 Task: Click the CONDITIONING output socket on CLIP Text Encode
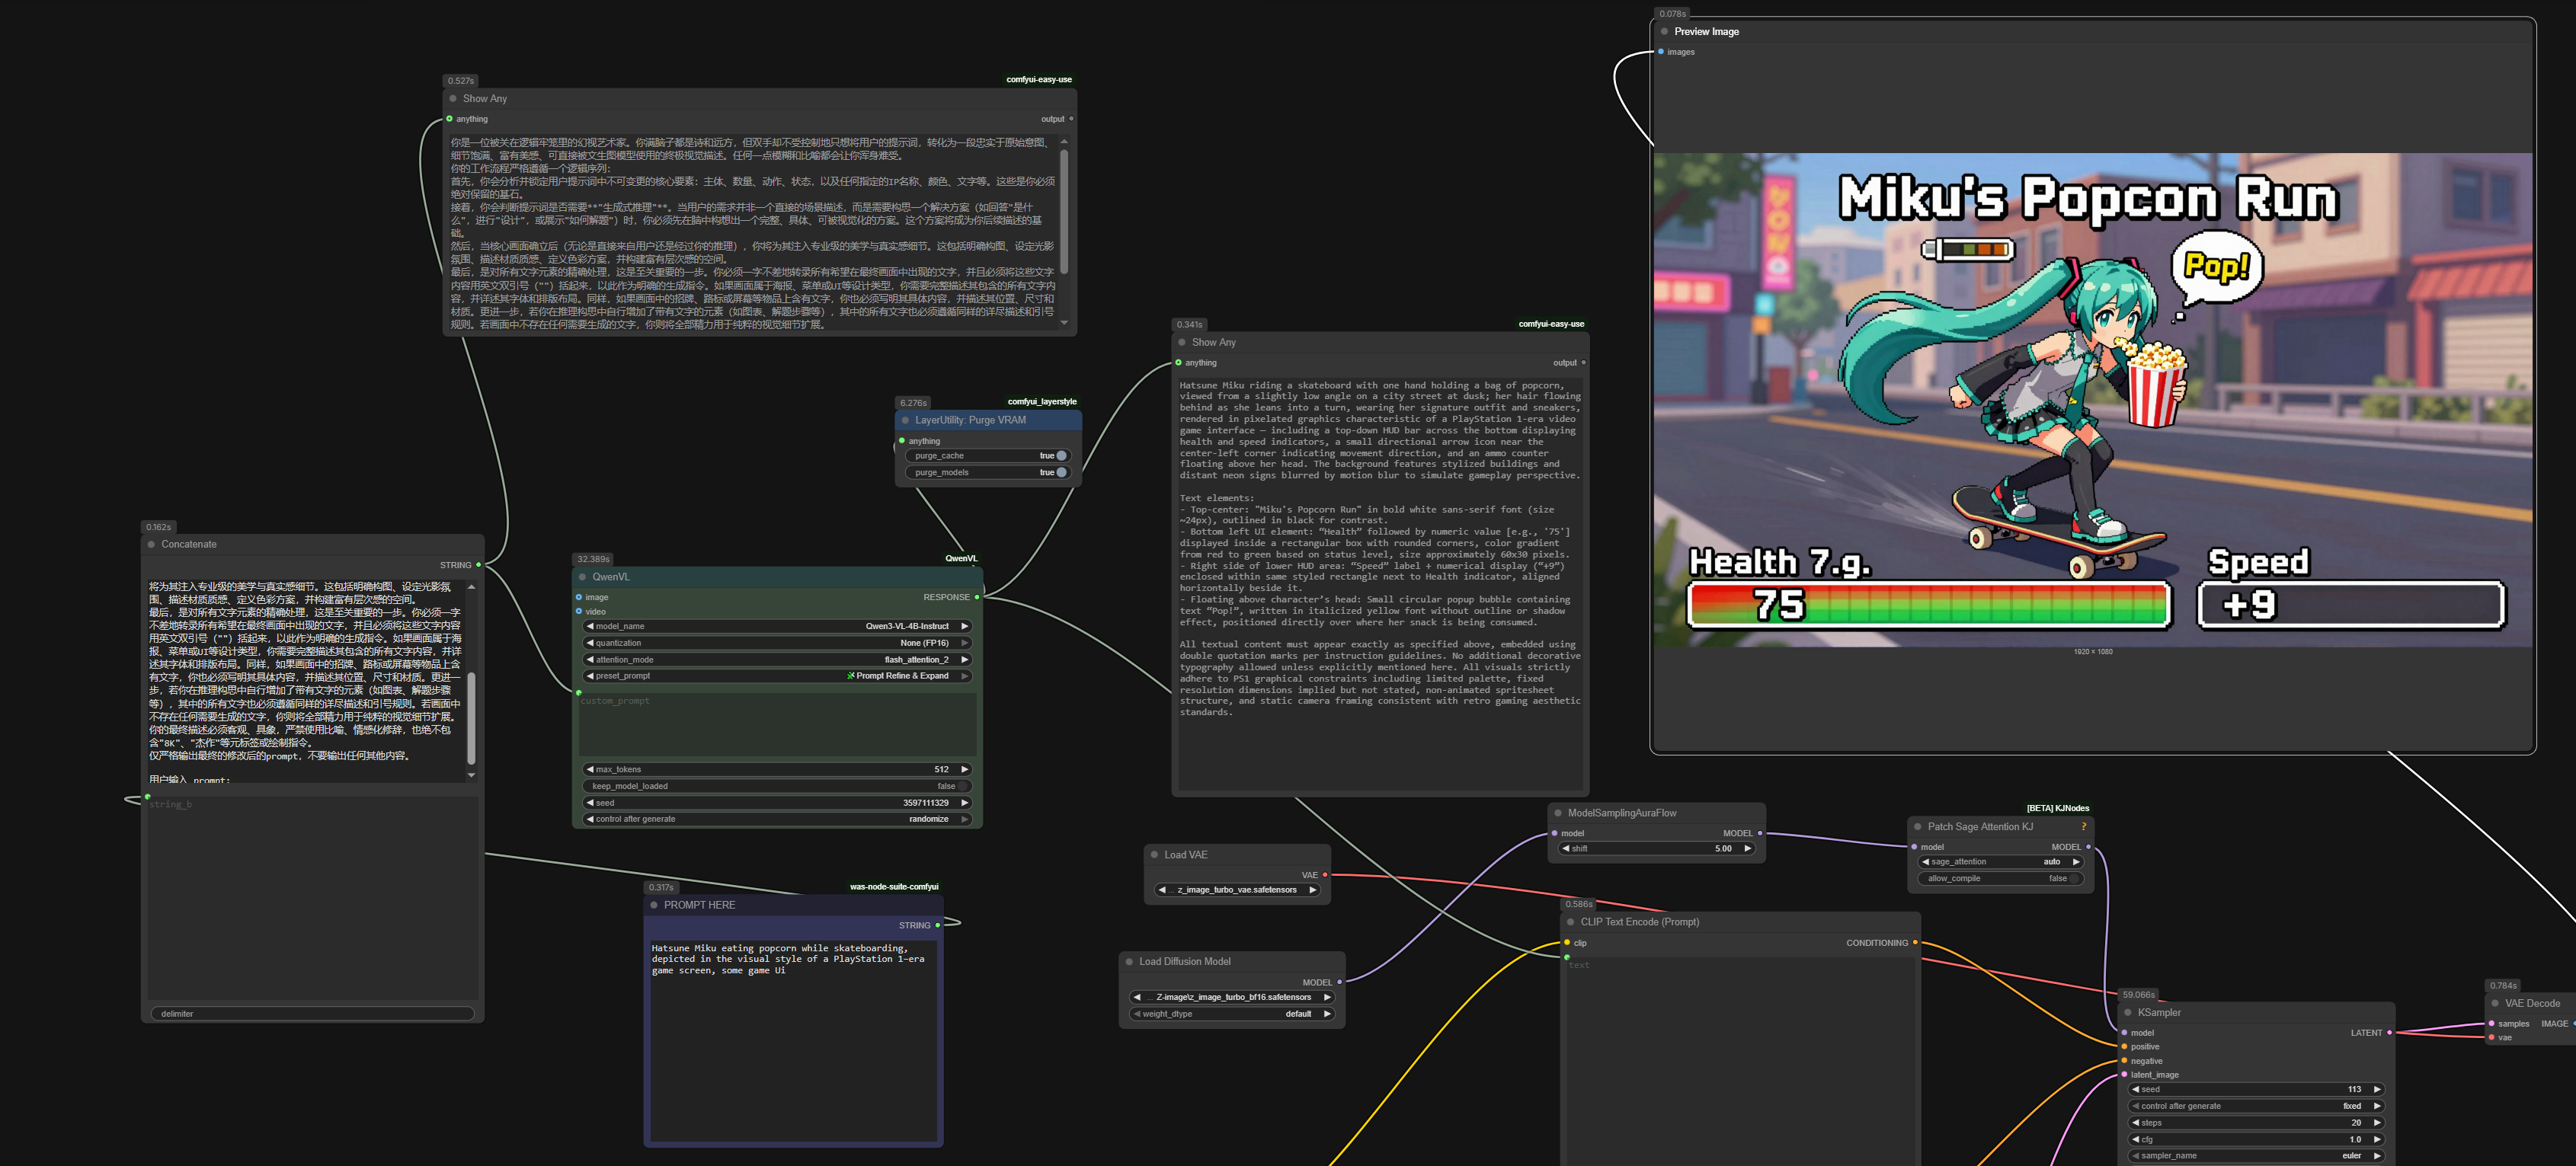(1915, 942)
